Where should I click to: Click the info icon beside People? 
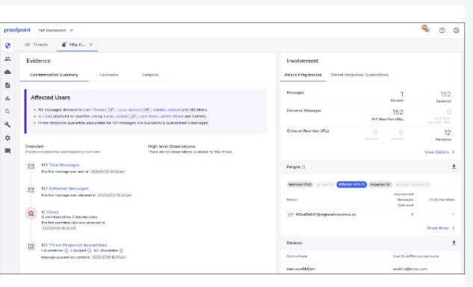[303, 167]
